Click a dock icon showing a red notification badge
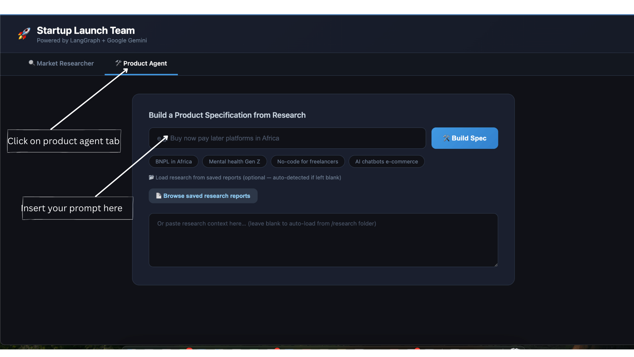The width and height of the screenshot is (634, 357). (189, 351)
